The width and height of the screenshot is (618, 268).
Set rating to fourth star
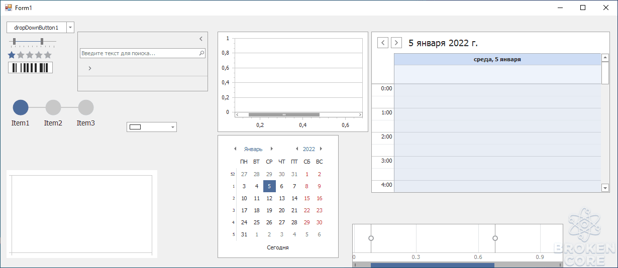point(39,55)
